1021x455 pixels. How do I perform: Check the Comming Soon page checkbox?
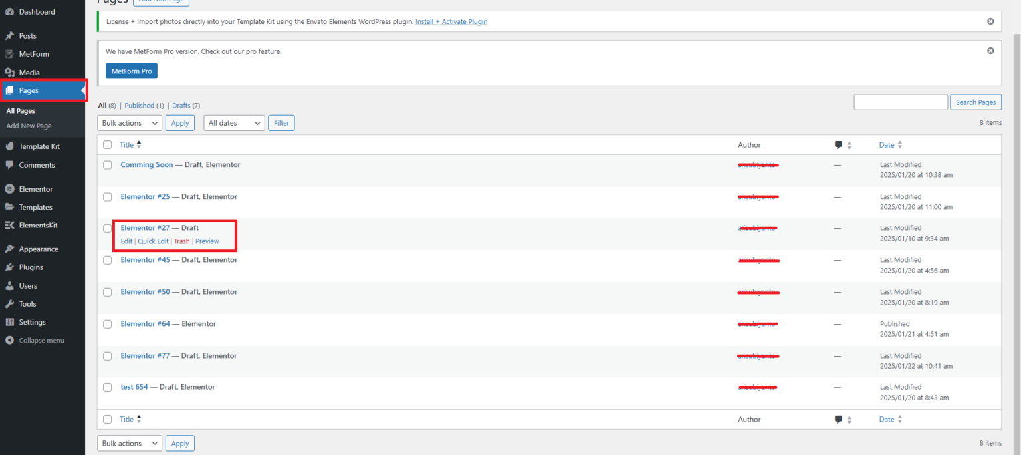click(x=108, y=165)
